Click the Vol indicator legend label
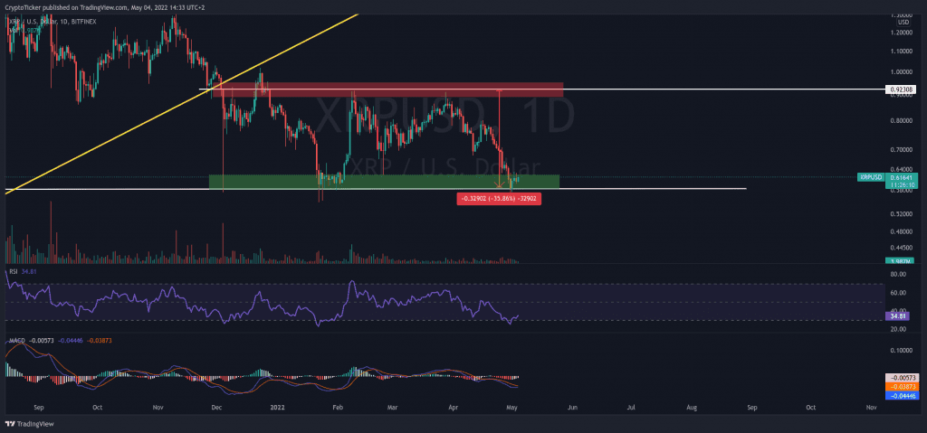The width and height of the screenshot is (927, 433). (12, 30)
